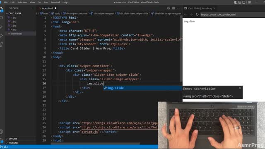Open Run and Debug view
This screenshot has width=265, height=149.
1,36
